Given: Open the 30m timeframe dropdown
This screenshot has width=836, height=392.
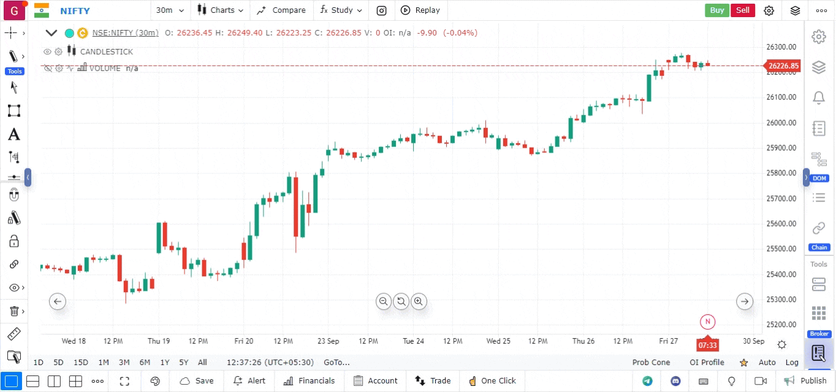Looking at the screenshot, I should tap(169, 10).
